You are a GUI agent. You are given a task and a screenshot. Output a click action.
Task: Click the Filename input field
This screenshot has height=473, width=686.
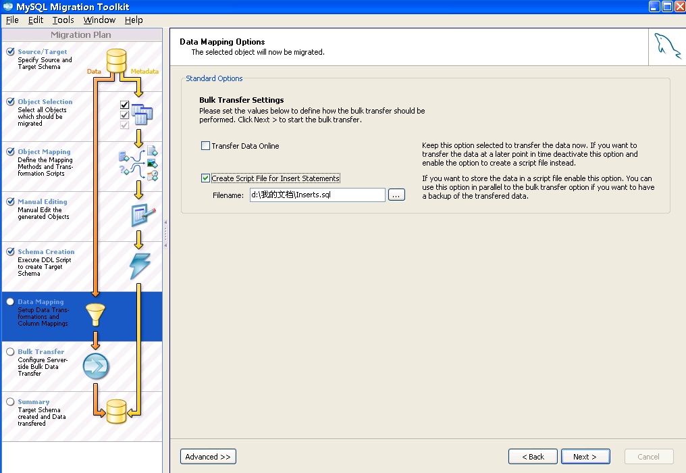coord(317,195)
